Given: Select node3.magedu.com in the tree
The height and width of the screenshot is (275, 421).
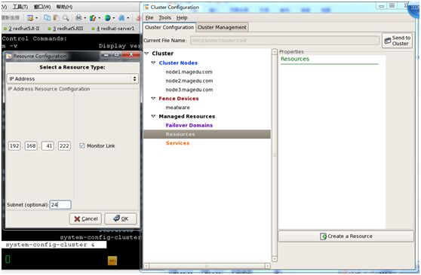Looking at the screenshot, I should click(x=189, y=90).
